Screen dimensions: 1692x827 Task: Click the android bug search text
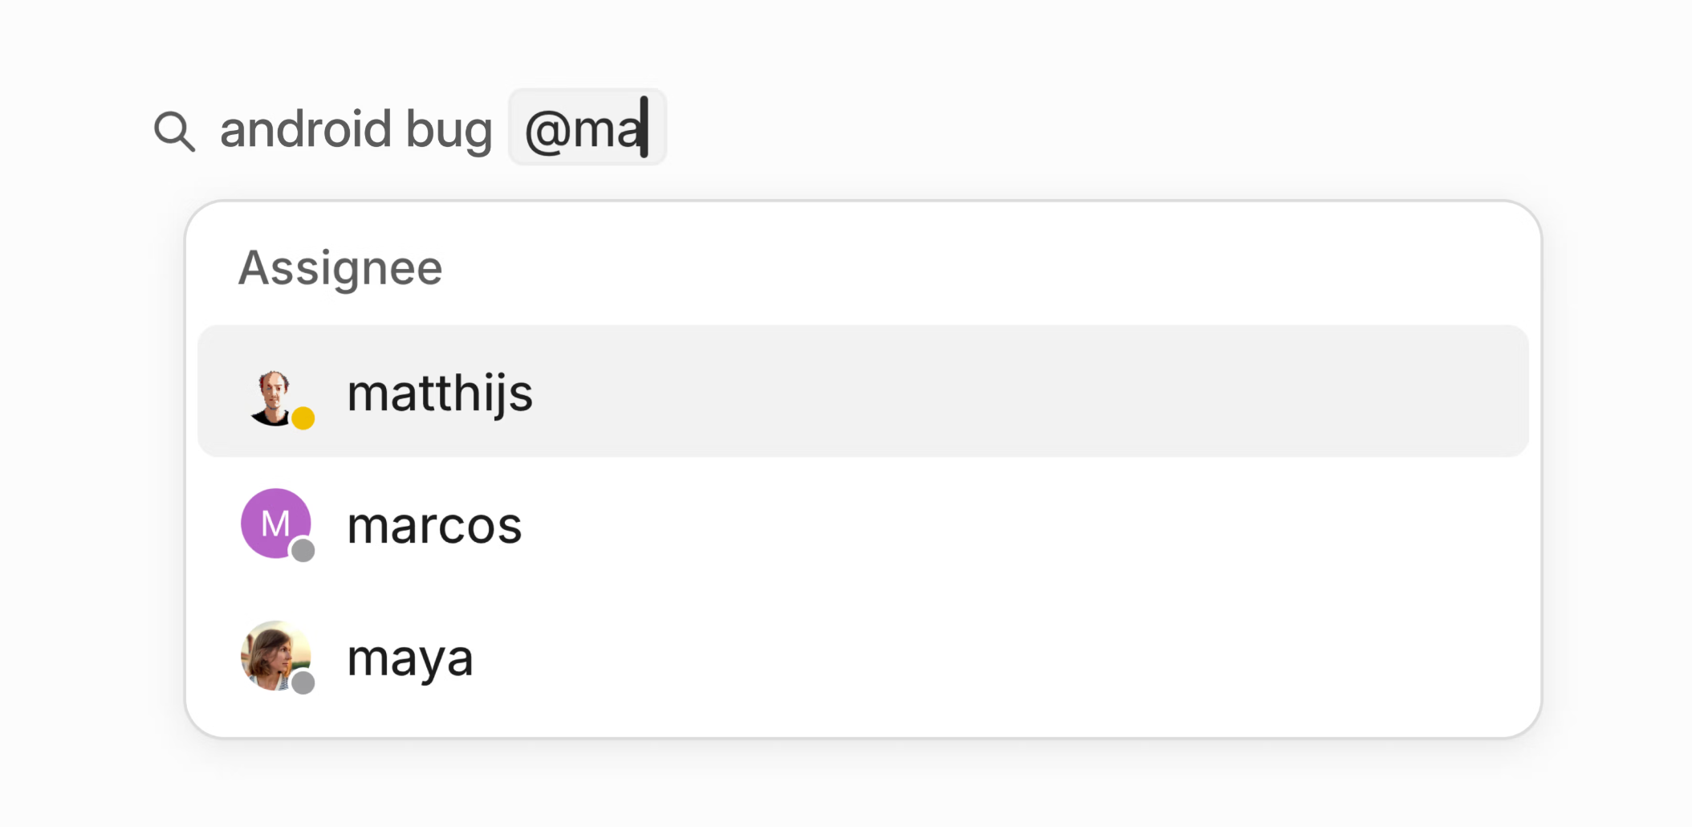(357, 128)
